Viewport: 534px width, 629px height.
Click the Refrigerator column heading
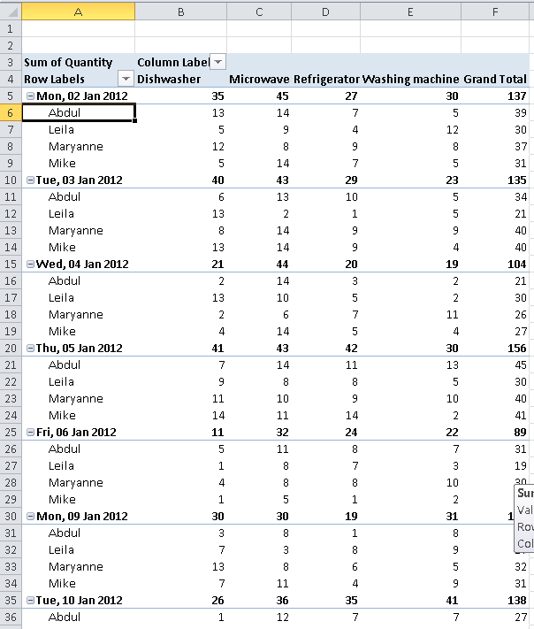click(x=326, y=79)
